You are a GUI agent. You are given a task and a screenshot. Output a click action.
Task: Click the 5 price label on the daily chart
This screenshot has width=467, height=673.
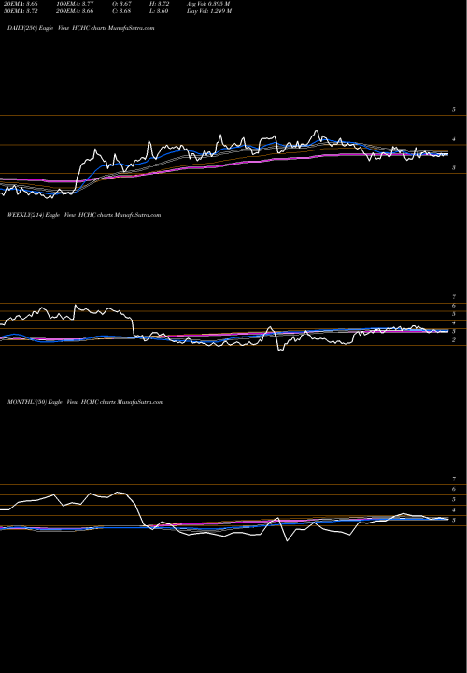click(454, 110)
